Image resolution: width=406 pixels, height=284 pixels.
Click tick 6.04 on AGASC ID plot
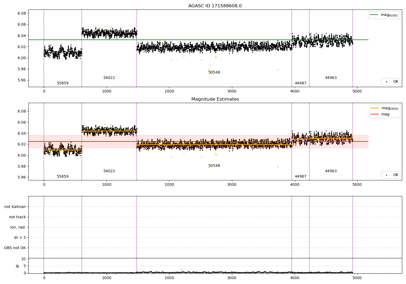click(x=22, y=36)
